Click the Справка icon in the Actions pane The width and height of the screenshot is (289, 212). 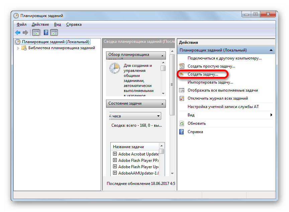click(x=182, y=131)
